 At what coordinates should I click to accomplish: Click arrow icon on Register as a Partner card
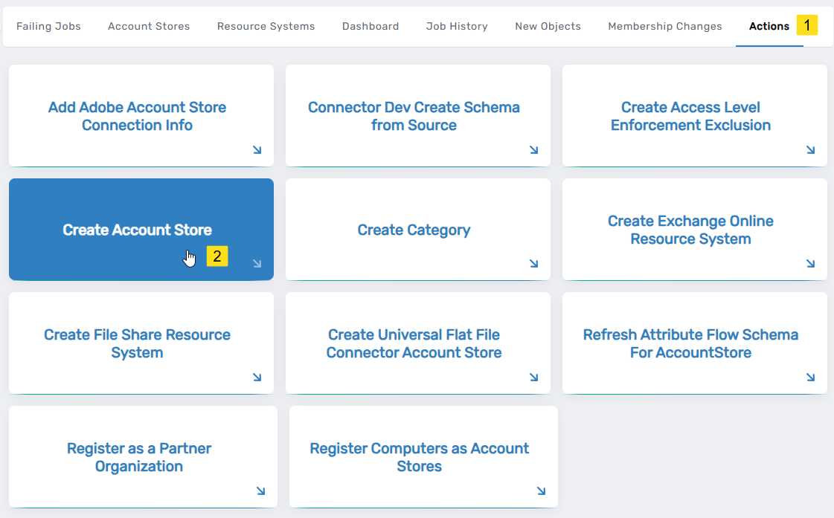click(x=260, y=491)
